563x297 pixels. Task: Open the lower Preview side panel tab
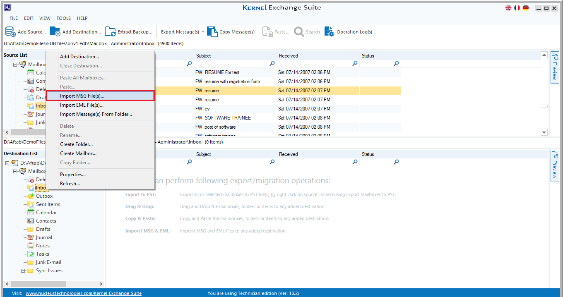click(x=555, y=165)
